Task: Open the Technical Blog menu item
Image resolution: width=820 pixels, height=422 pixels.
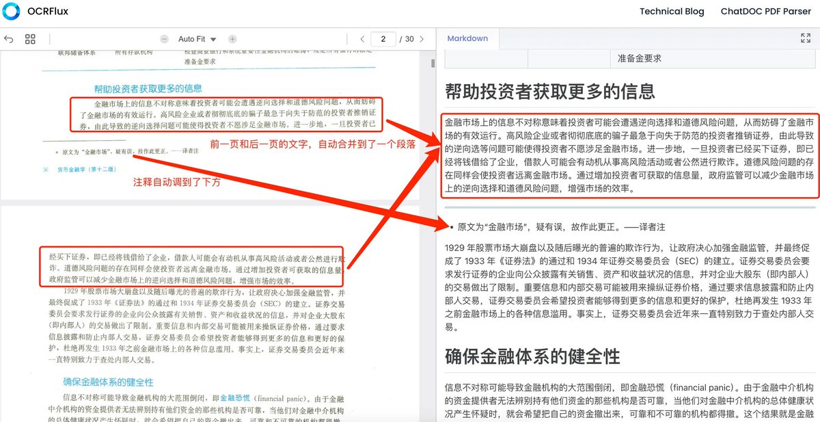Action: 672,11
